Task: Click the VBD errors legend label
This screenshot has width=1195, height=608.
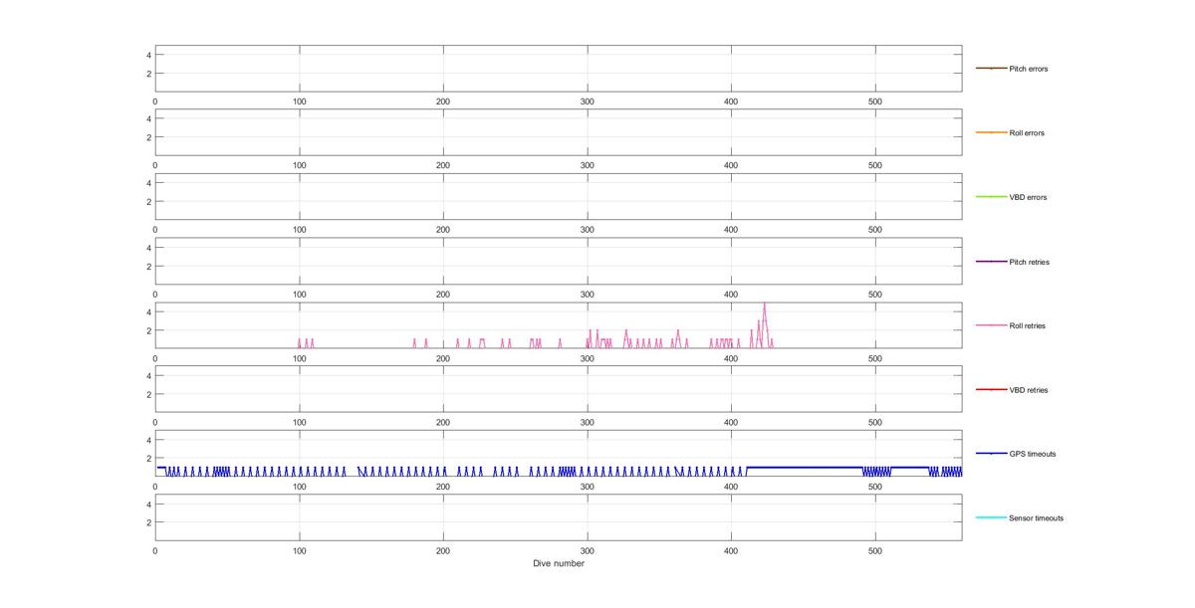Action: pos(1028,197)
